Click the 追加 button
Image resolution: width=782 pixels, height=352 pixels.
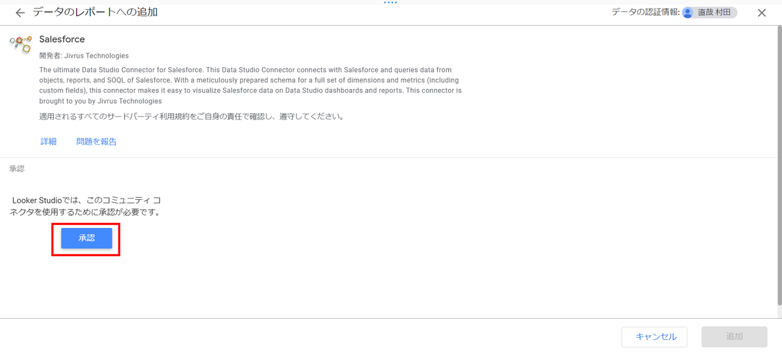click(x=734, y=337)
